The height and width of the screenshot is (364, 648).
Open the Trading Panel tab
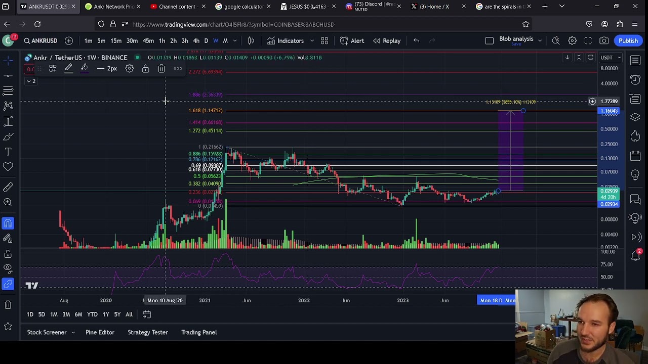pos(199,332)
